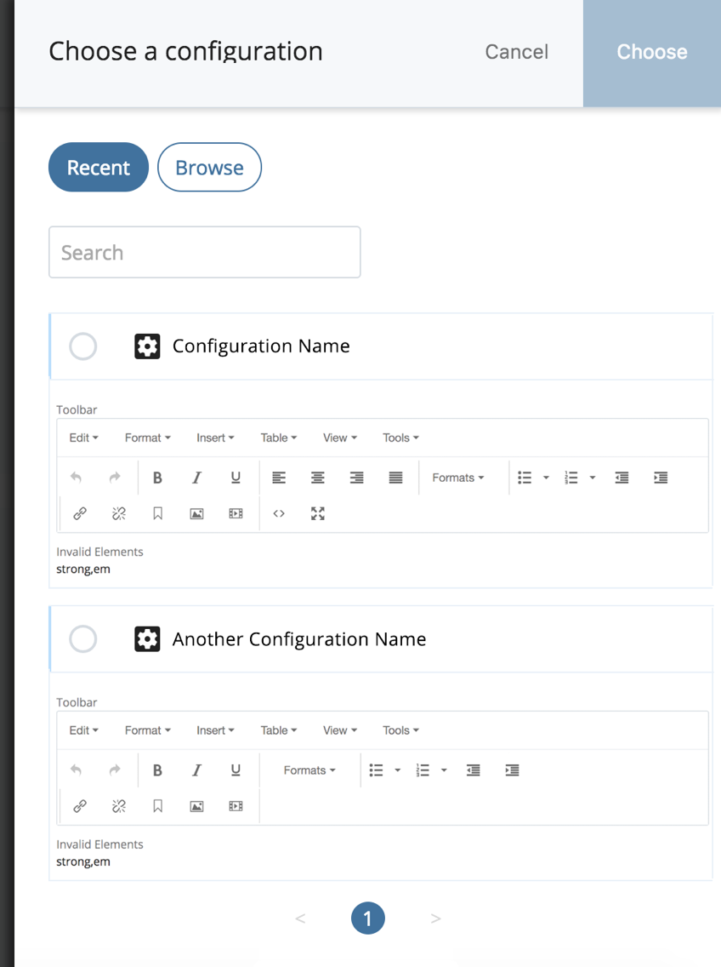Open View menu in Another Configuration Name toolbar
The width and height of the screenshot is (721, 967).
[340, 730]
